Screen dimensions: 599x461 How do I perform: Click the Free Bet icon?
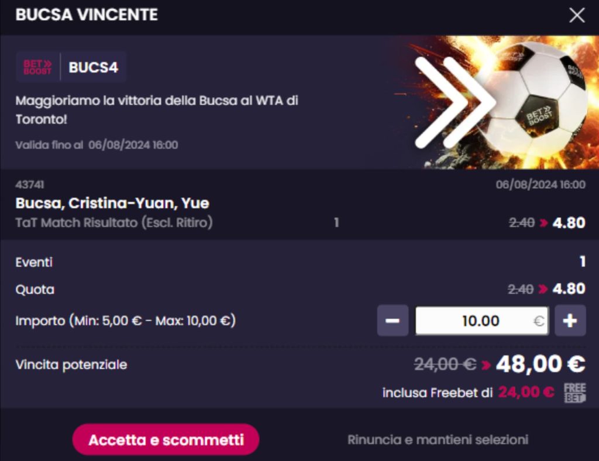[x=575, y=393]
